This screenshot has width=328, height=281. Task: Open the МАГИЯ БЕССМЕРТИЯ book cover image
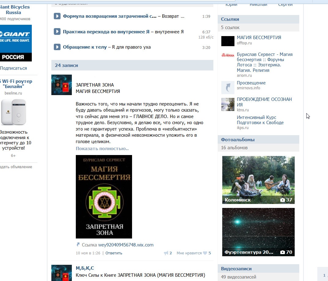point(104,197)
